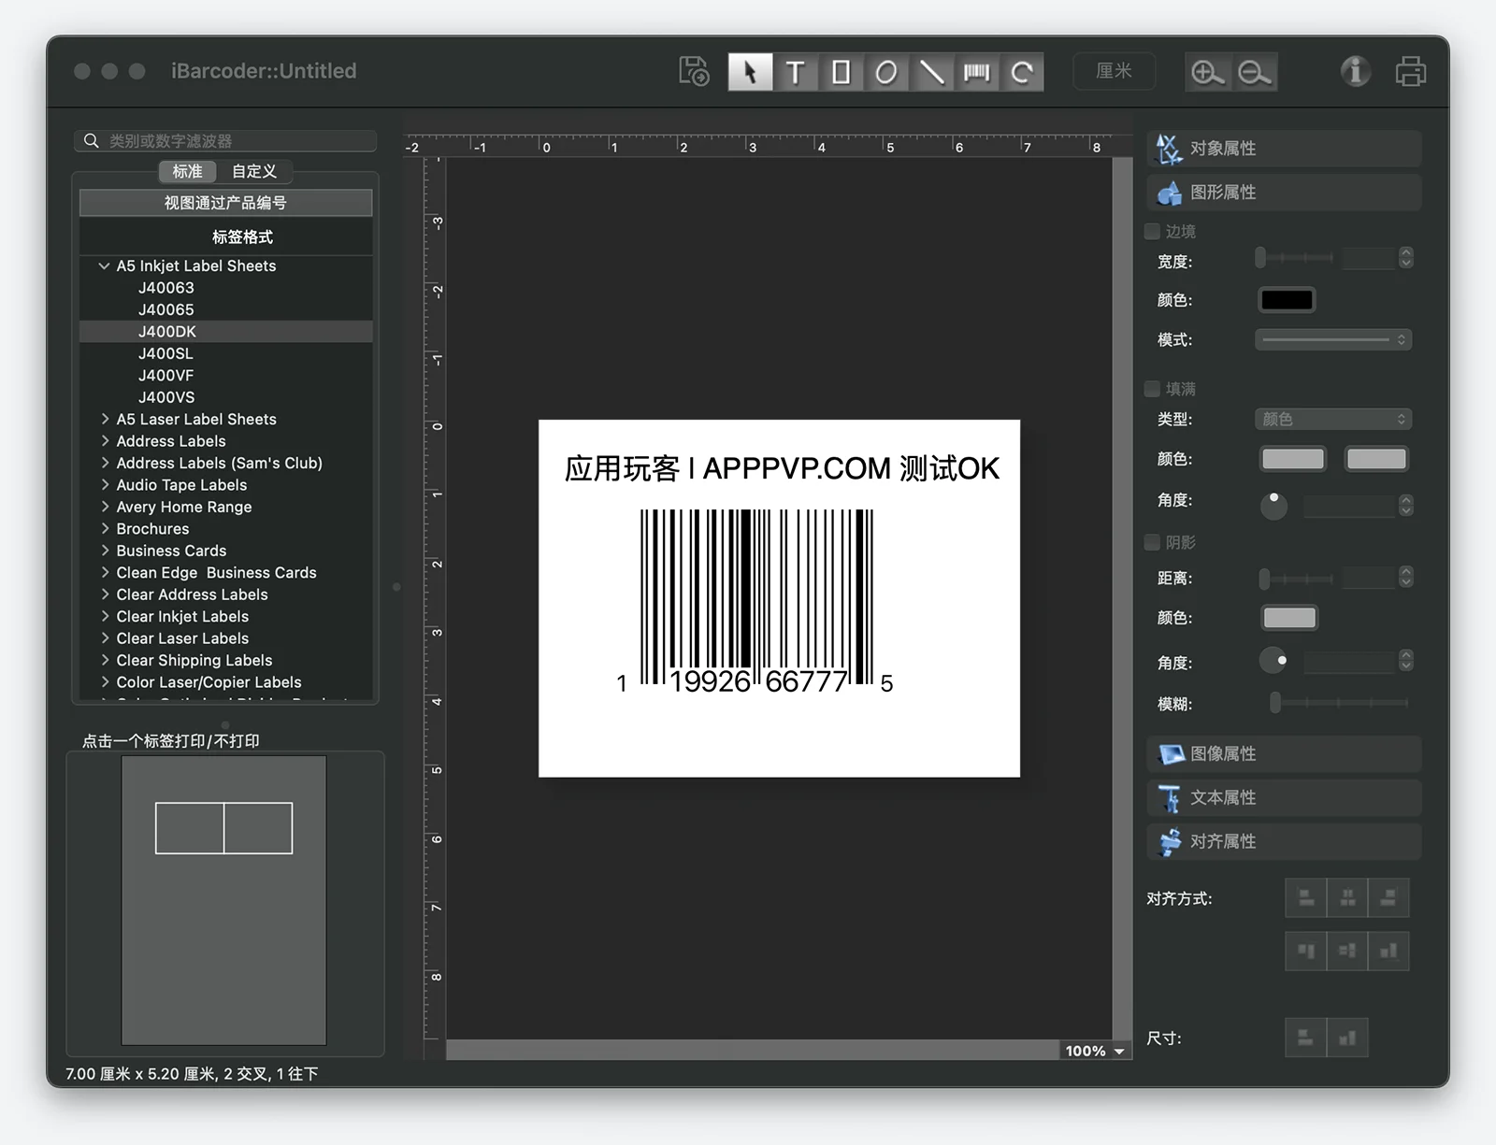The width and height of the screenshot is (1496, 1145).
Task: Click the left label in print preview
Action: [190, 828]
